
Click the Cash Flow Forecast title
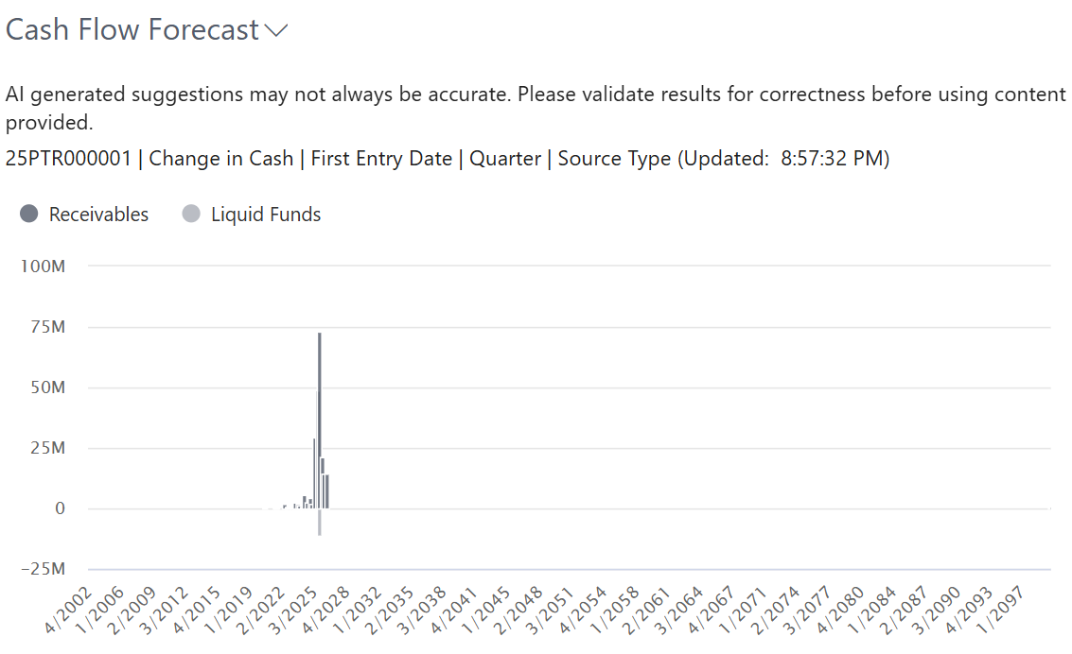coord(130,29)
